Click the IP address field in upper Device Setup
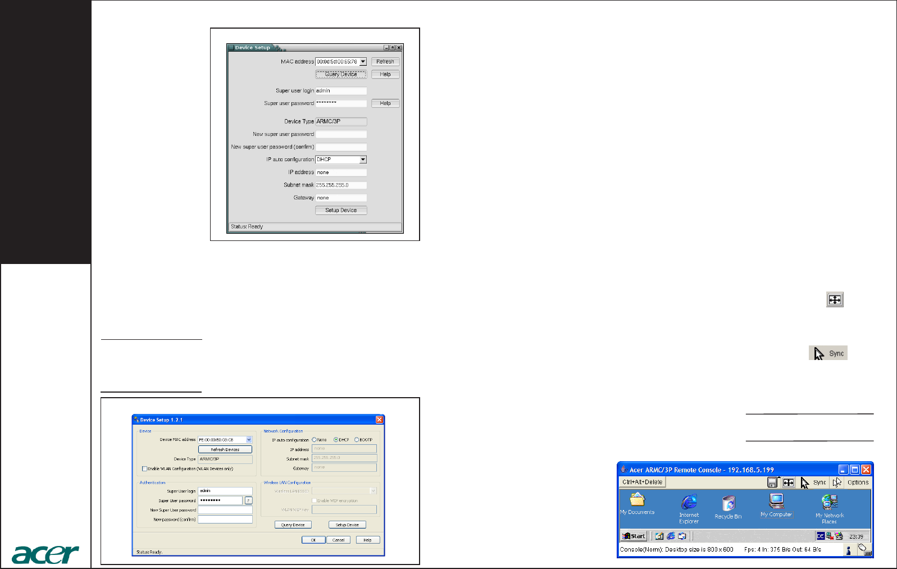The height and width of the screenshot is (569, 897). click(x=341, y=172)
